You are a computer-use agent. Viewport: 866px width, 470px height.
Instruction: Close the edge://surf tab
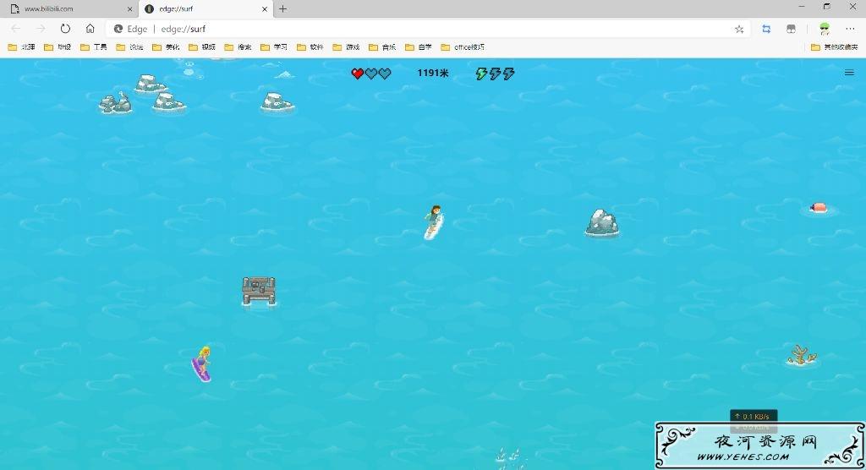(265, 9)
